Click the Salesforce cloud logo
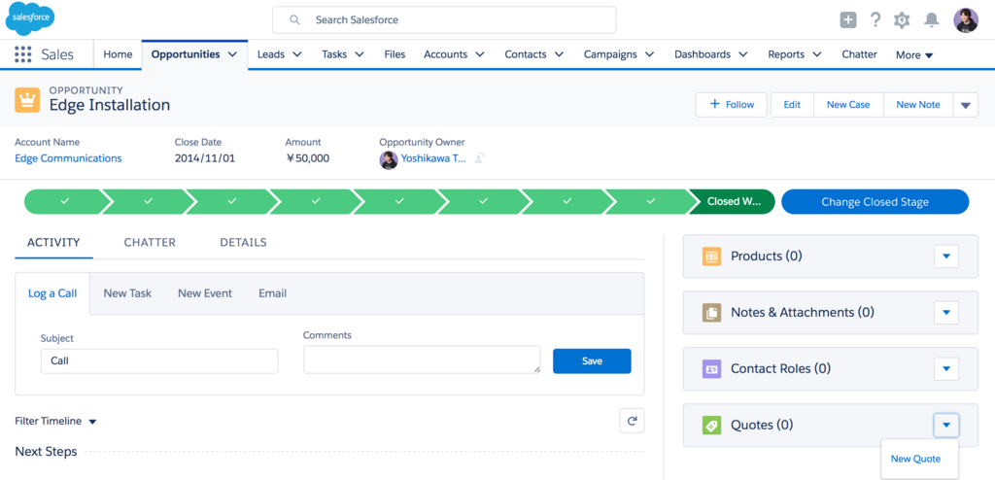The width and height of the screenshot is (995, 480). (30, 19)
